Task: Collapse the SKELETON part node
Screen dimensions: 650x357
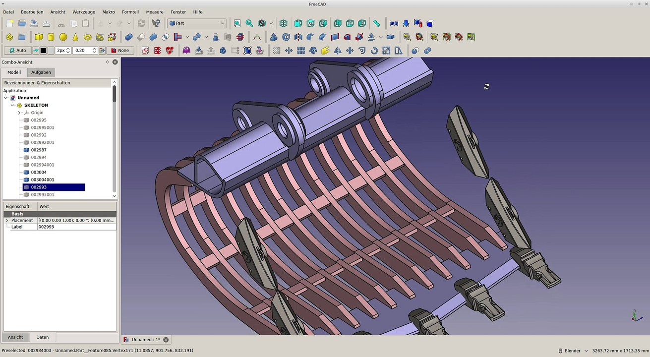Action: tap(12, 105)
